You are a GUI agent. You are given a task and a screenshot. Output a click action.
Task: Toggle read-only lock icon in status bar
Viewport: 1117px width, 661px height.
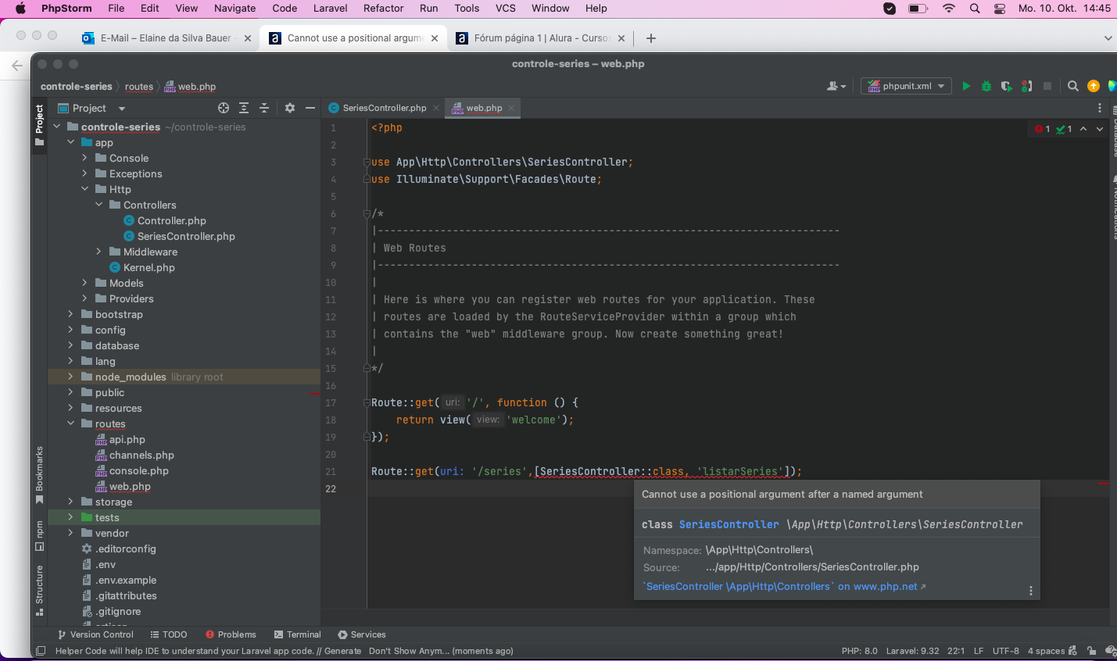click(x=1091, y=651)
